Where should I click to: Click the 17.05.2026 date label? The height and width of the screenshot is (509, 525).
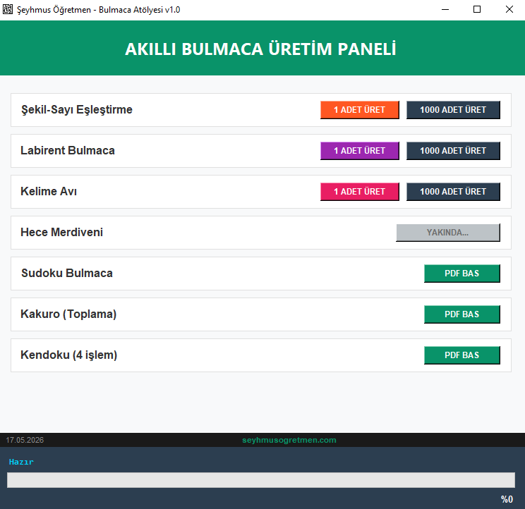25,440
